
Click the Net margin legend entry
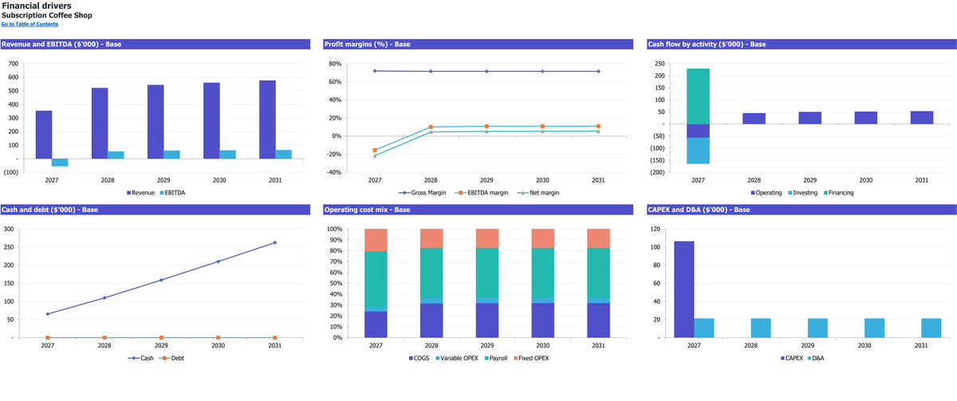click(538, 193)
